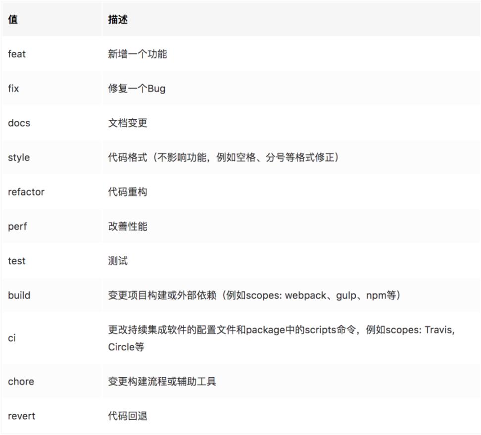Click the style value cell
481x435 pixels.
pyautogui.click(x=19, y=157)
